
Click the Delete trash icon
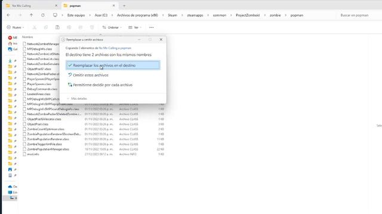92,27
